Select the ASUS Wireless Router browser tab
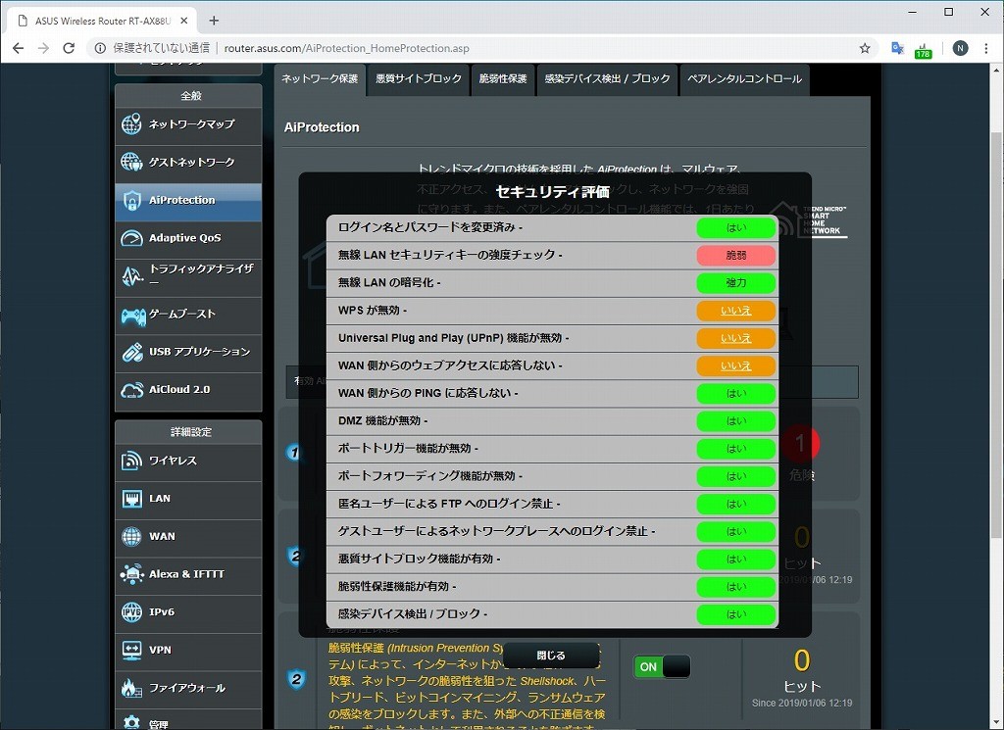 coord(101,21)
